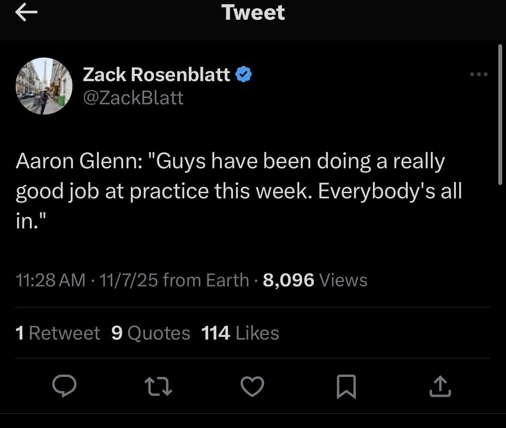Click the Aaron Glenn quote tweet text
Viewport: 506px width, 428px height.
tap(239, 190)
